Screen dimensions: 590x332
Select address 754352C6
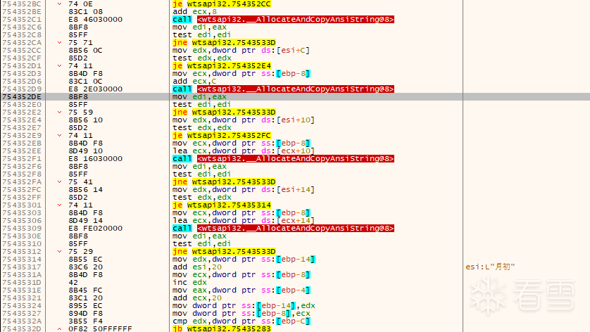point(21,27)
